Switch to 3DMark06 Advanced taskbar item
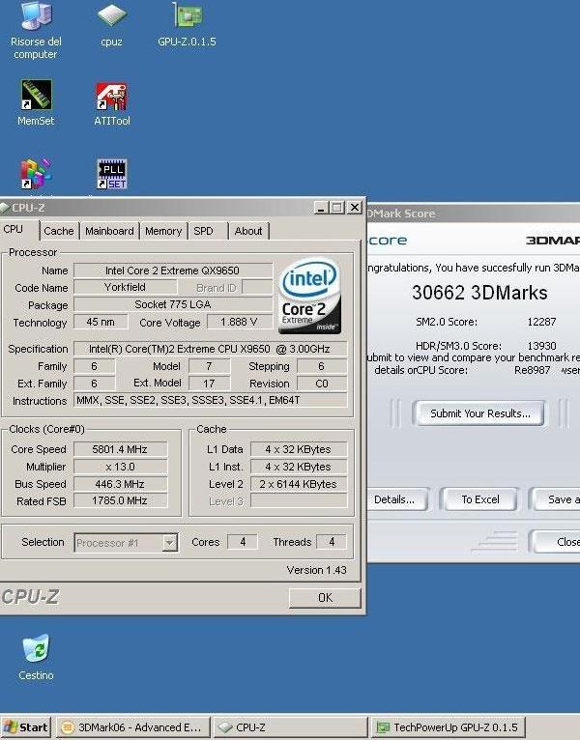Screen dimensions: 580x740 [134, 727]
